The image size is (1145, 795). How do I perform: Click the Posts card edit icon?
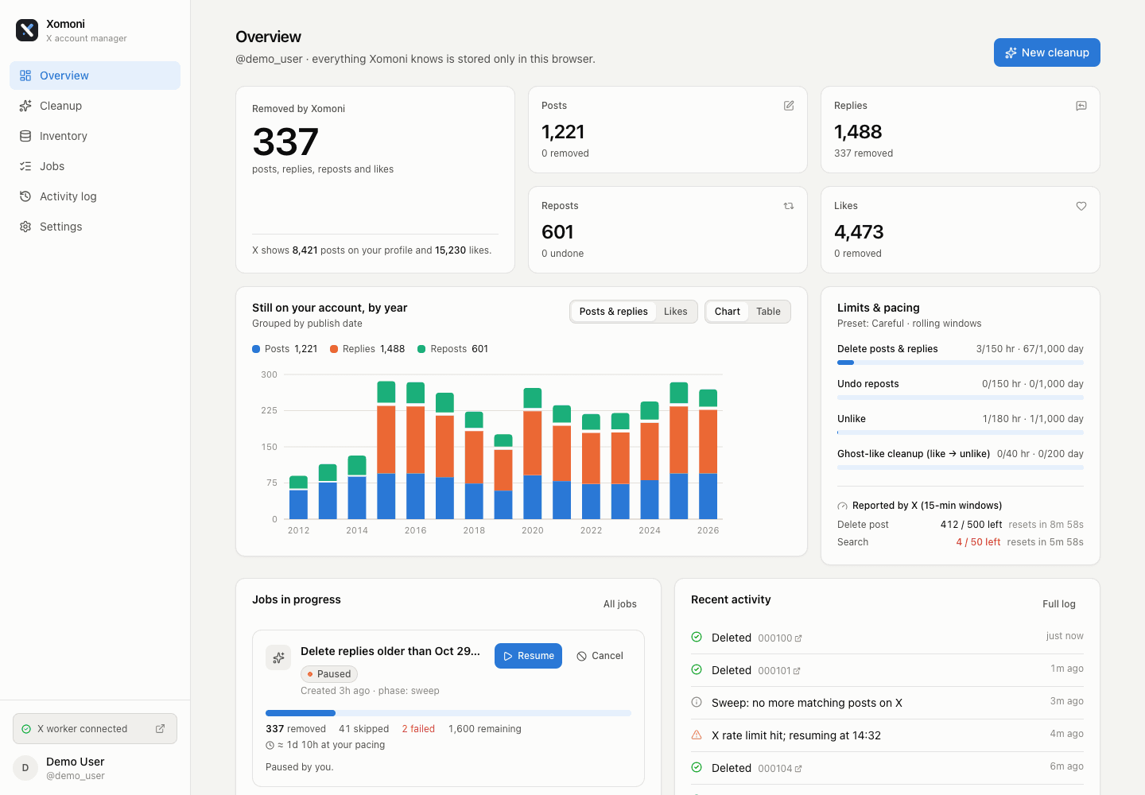point(789,106)
